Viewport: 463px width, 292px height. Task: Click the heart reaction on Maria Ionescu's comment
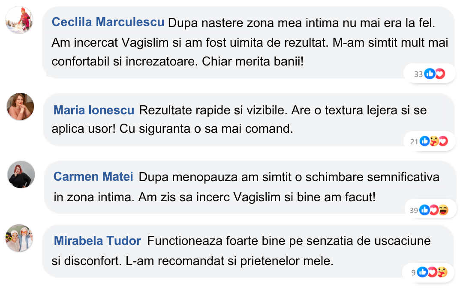pyautogui.click(x=443, y=141)
